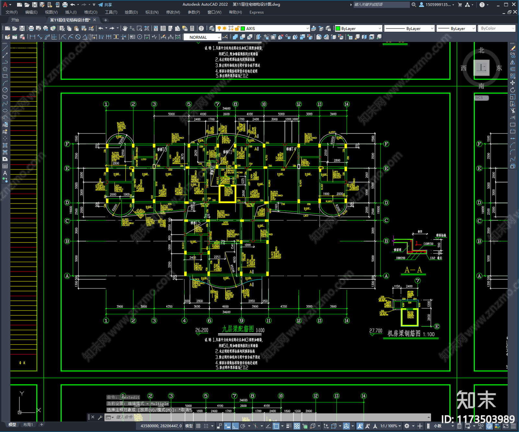The width and height of the screenshot is (519, 432).
Task: Open annotation scale 1:1 / 100% dropdown
Action: 391,426
